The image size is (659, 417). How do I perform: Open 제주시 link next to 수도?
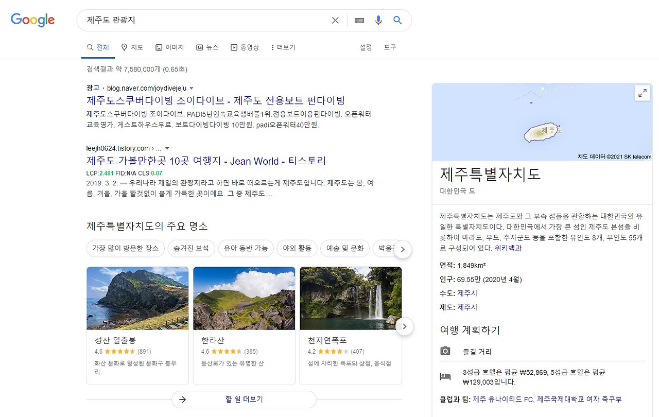coord(467,293)
